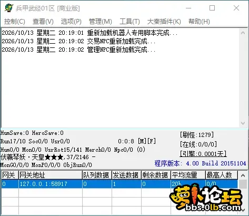Click the 程序版本 4.00 Build 20151104 text

[200, 163]
